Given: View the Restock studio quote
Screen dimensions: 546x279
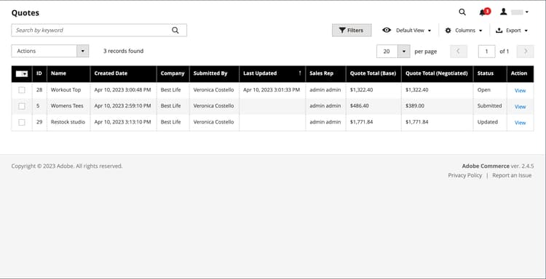Looking at the screenshot, I should tap(520, 123).
